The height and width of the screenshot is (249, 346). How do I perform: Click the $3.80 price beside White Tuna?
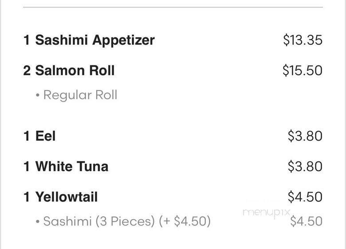coord(305,166)
